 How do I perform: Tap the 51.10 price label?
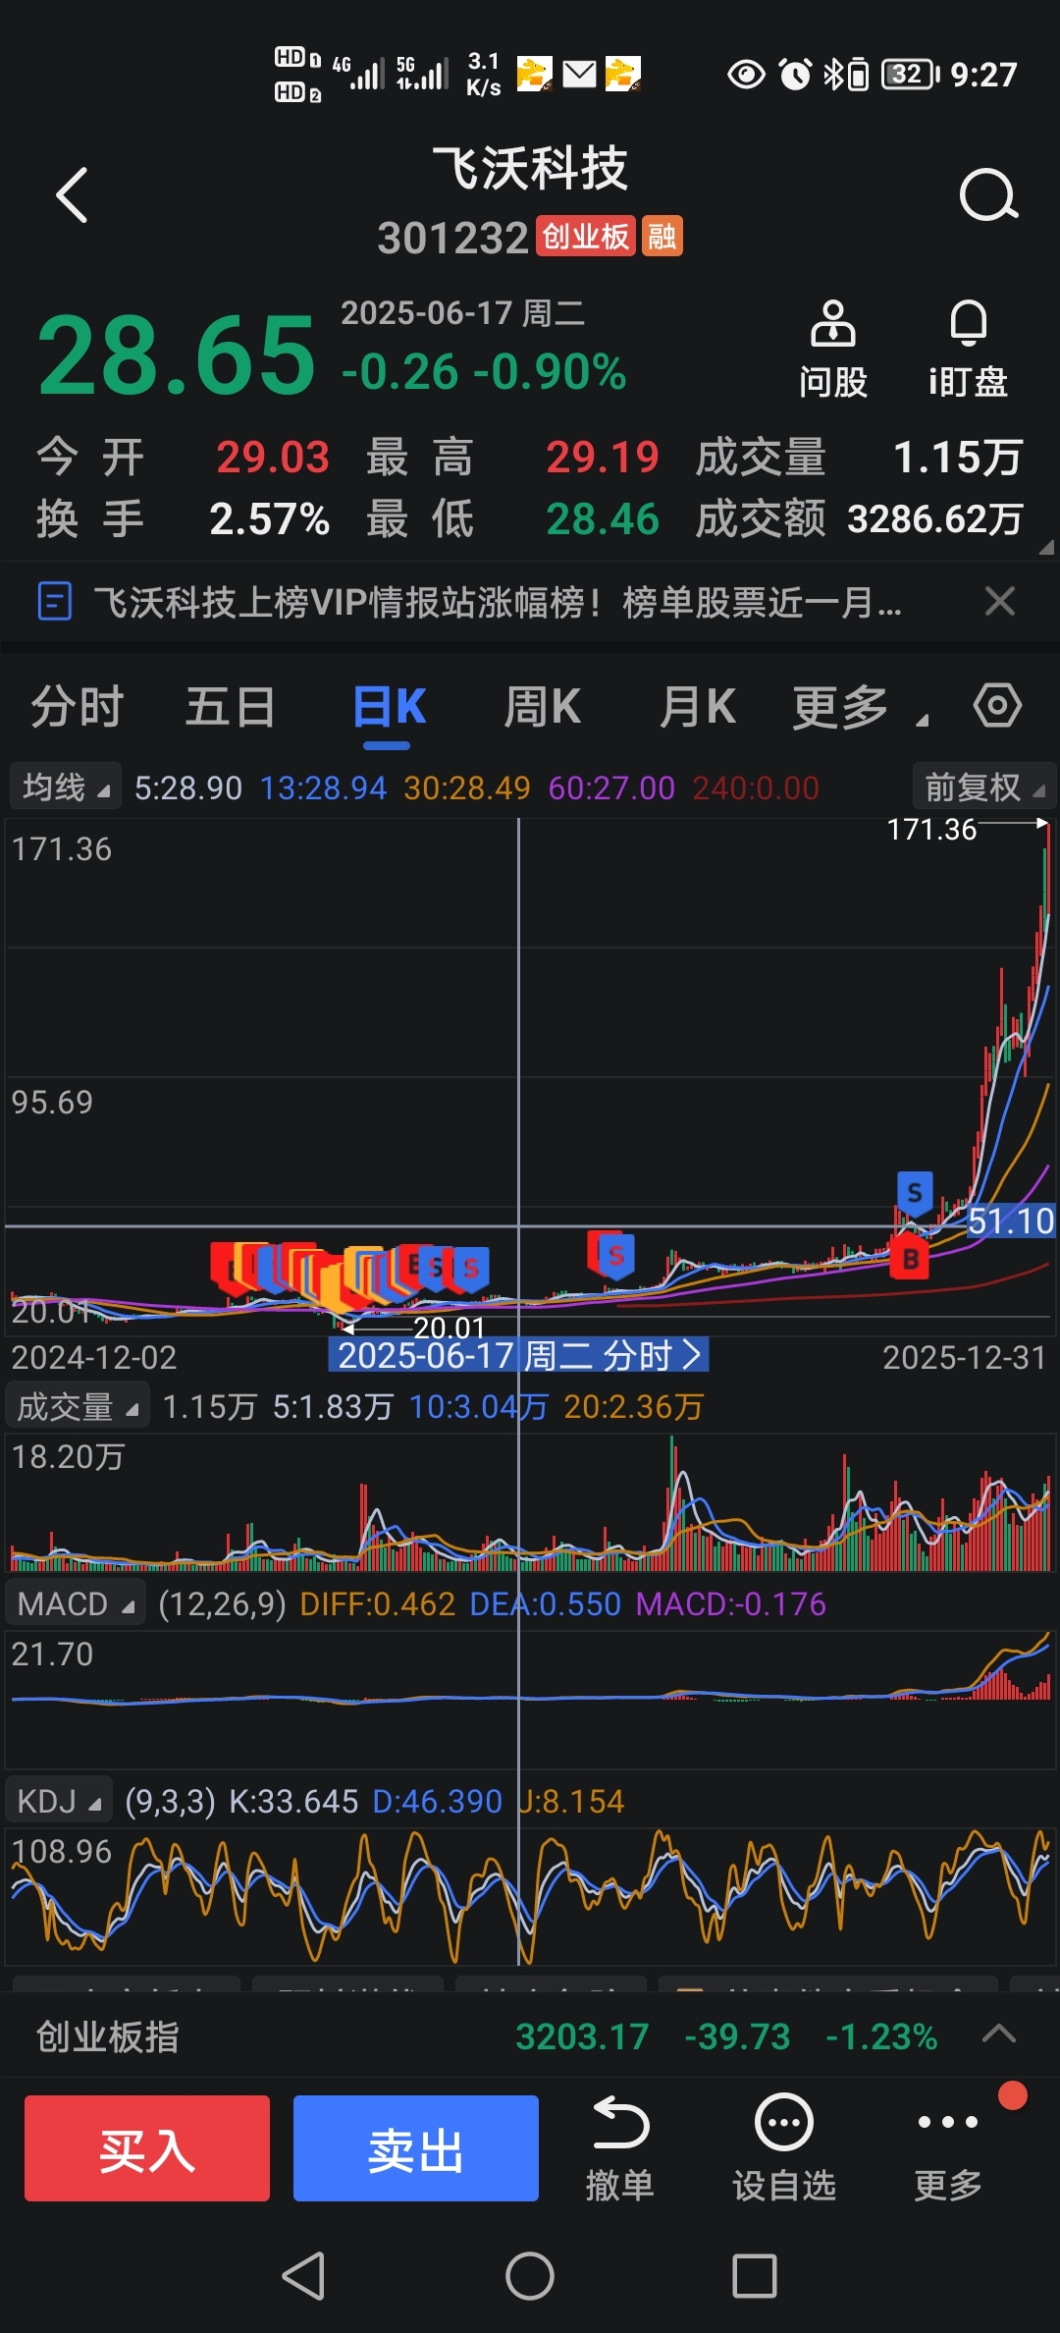[x=1010, y=1221]
